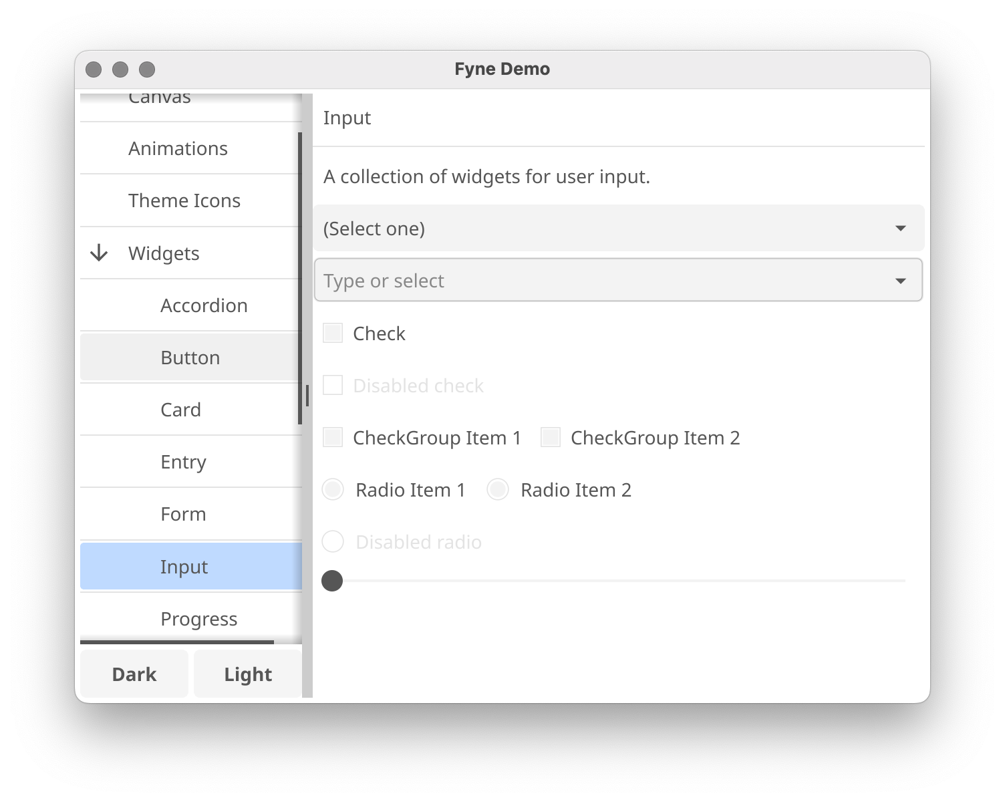Open the Type or select arrow
The image size is (1005, 802).
coord(901,281)
